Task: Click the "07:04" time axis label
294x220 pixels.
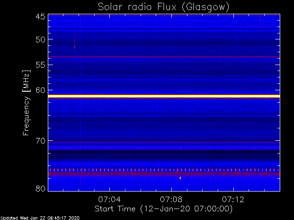Action: tap(109, 199)
